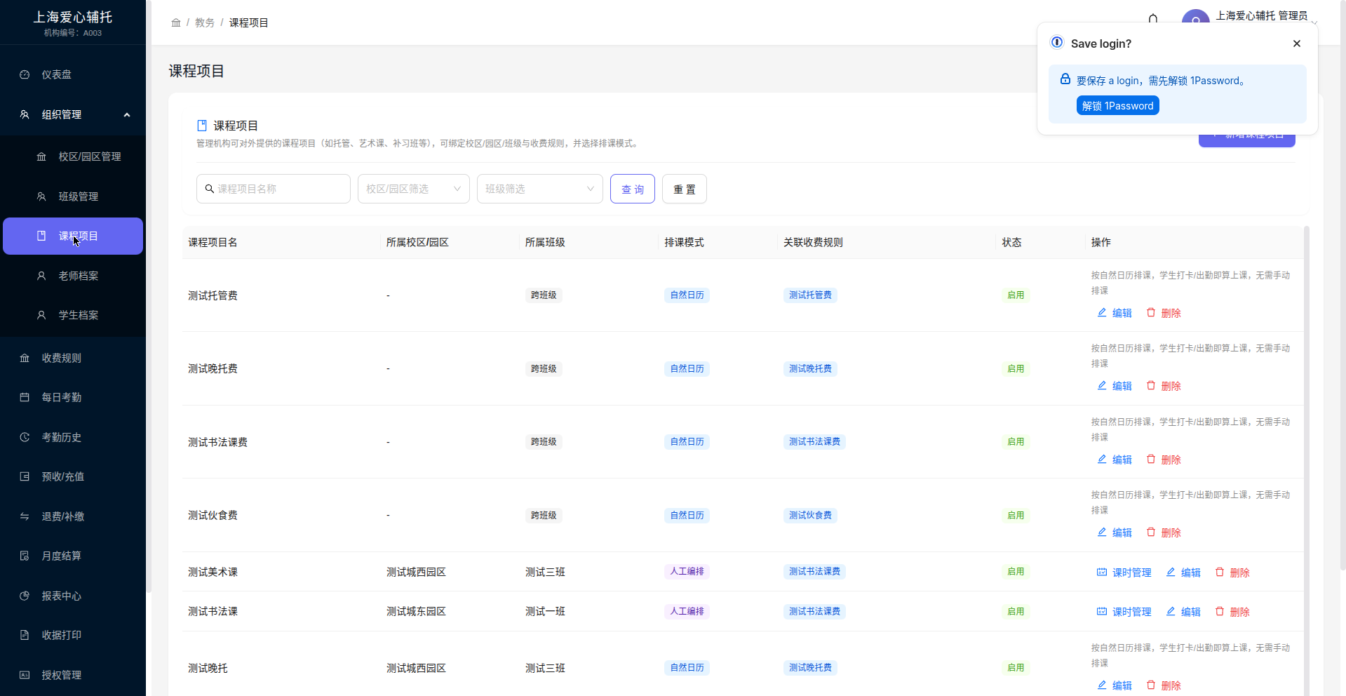
Task: Collapse the 组织管理 sidebar group
Action: 73,114
